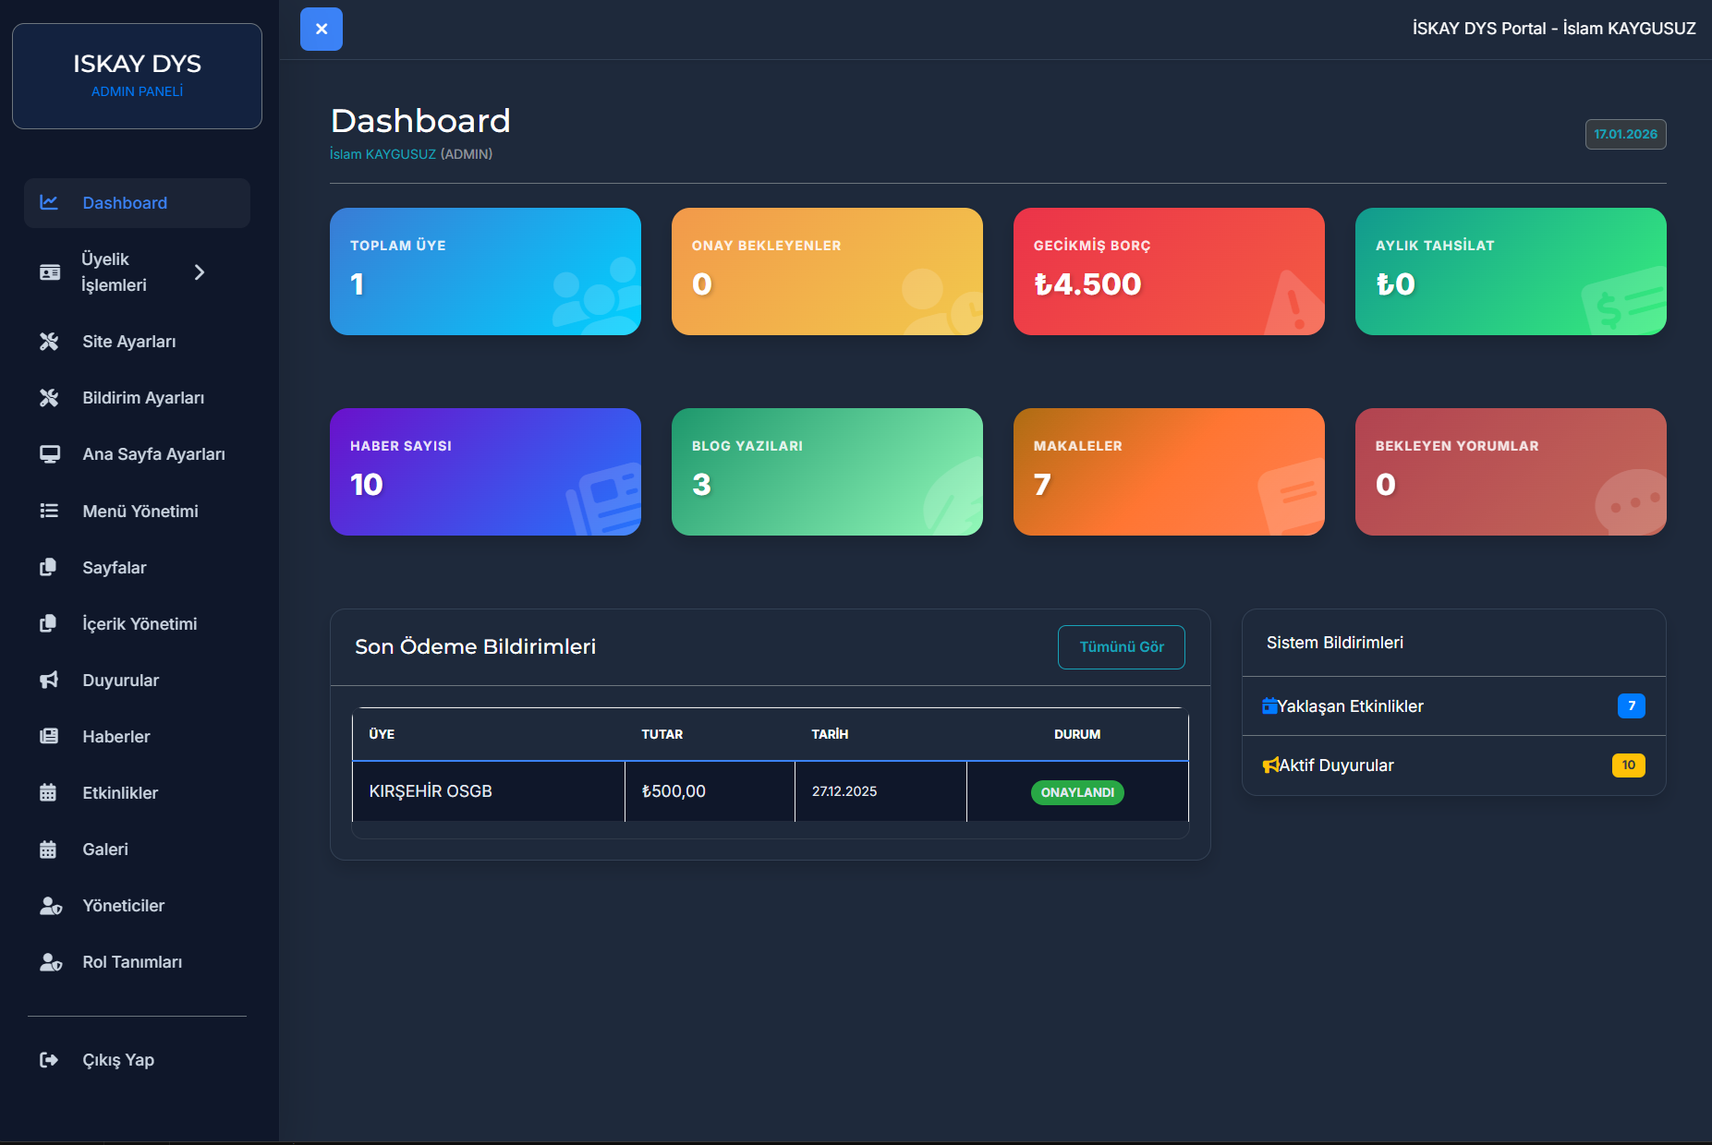
Task: Expand the Üyelik İşlemleri chevron arrow
Action: [200, 272]
